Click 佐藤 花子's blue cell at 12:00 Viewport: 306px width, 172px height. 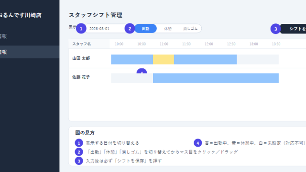(205, 78)
